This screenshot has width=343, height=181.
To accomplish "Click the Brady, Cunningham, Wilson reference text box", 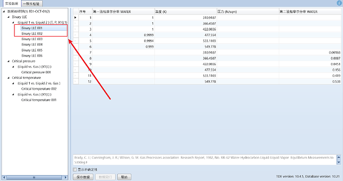I will coord(204,160).
